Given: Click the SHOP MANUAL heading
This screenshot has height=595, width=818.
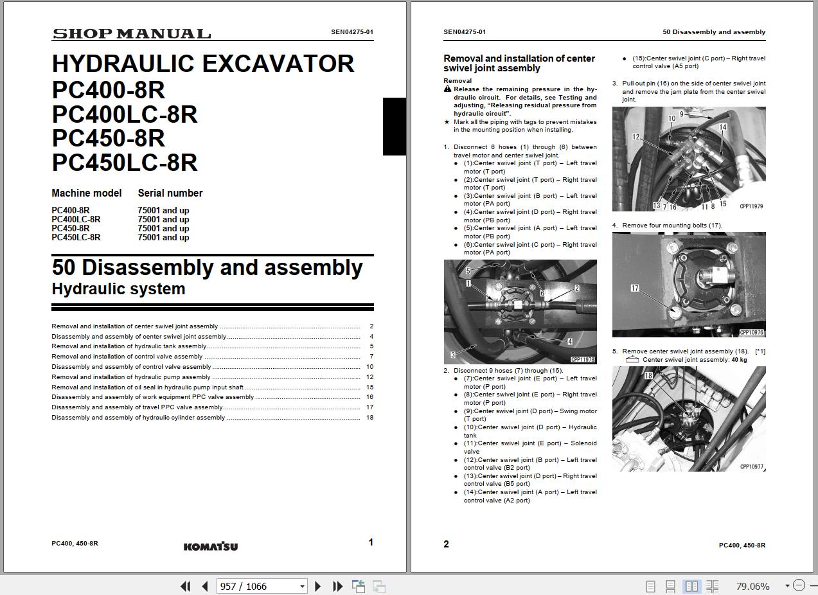Looking at the screenshot, I should point(131,34).
